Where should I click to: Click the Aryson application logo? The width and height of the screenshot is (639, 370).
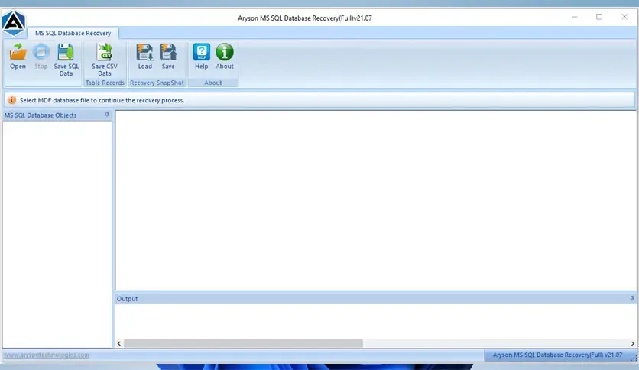pyautogui.click(x=14, y=23)
